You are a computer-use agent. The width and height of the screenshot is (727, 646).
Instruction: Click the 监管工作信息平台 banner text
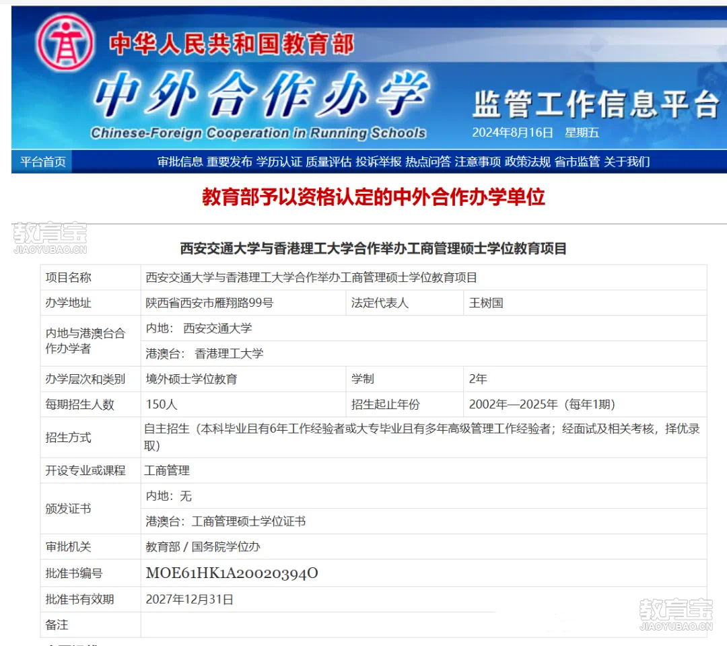tap(596, 104)
